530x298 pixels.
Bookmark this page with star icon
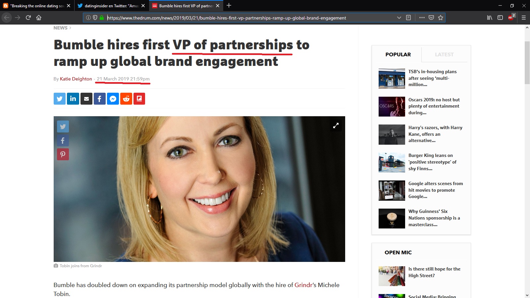(441, 18)
